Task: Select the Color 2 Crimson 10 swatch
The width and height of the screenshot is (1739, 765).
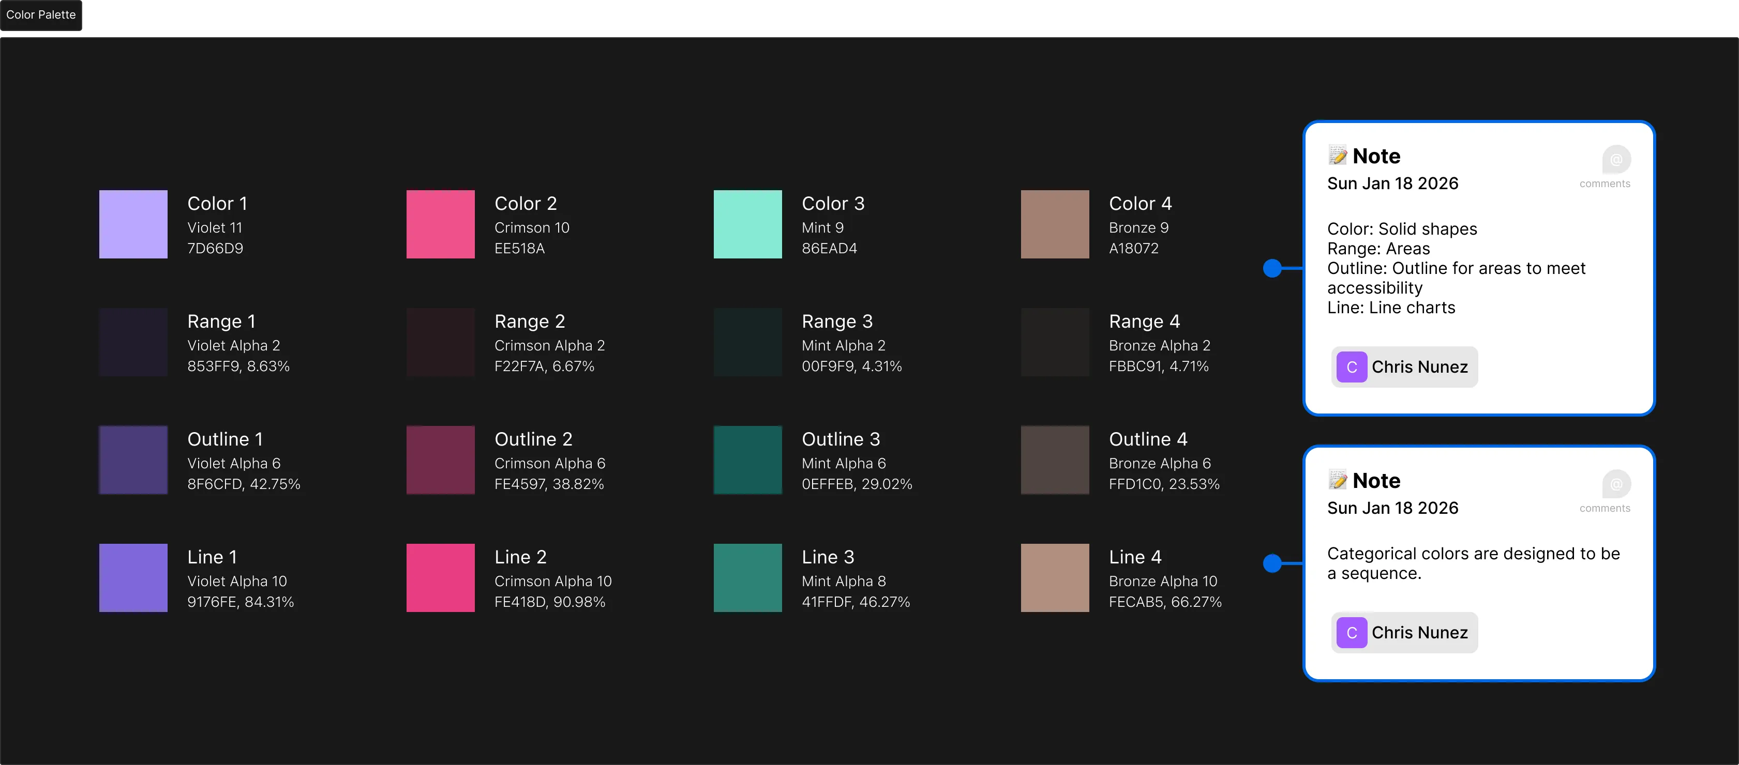Action: 440,224
